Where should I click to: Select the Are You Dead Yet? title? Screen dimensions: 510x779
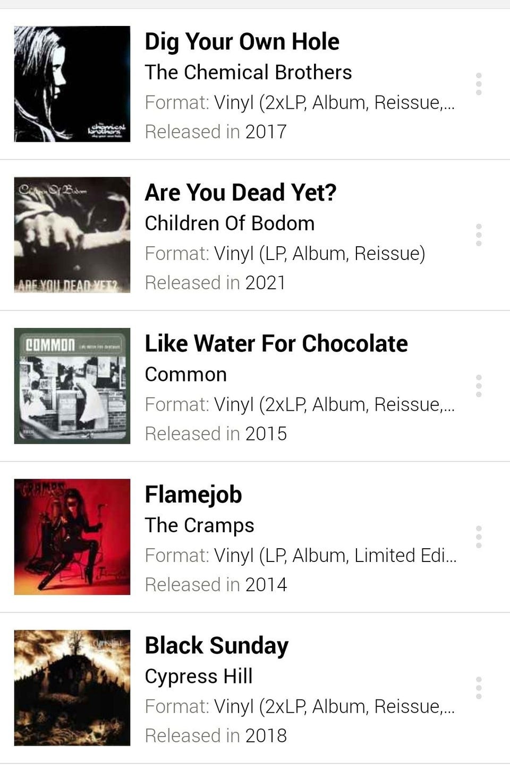coord(240,192)
